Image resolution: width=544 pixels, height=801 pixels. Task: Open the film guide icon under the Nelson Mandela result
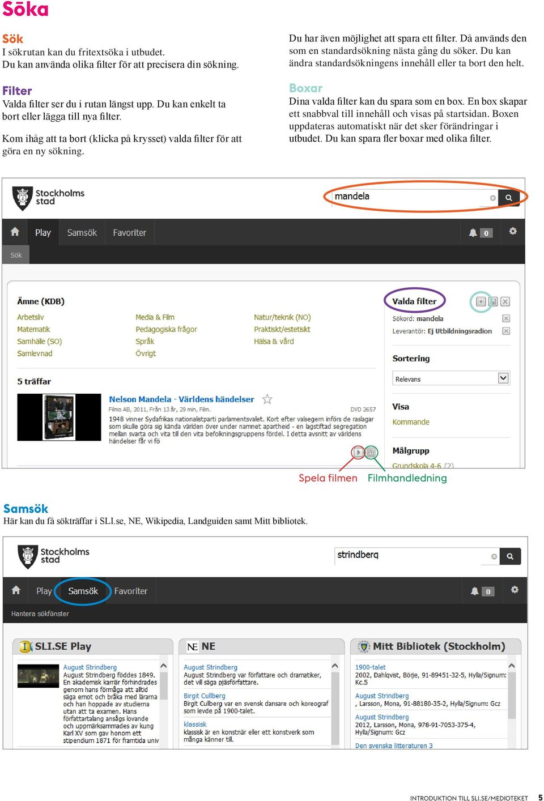click(371, 452)
